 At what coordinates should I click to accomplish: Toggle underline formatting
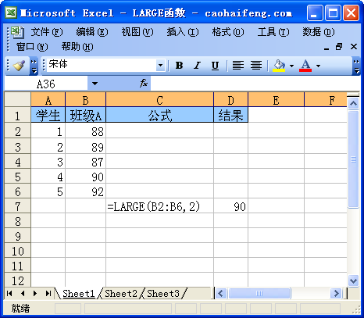(x=215, y=66)
